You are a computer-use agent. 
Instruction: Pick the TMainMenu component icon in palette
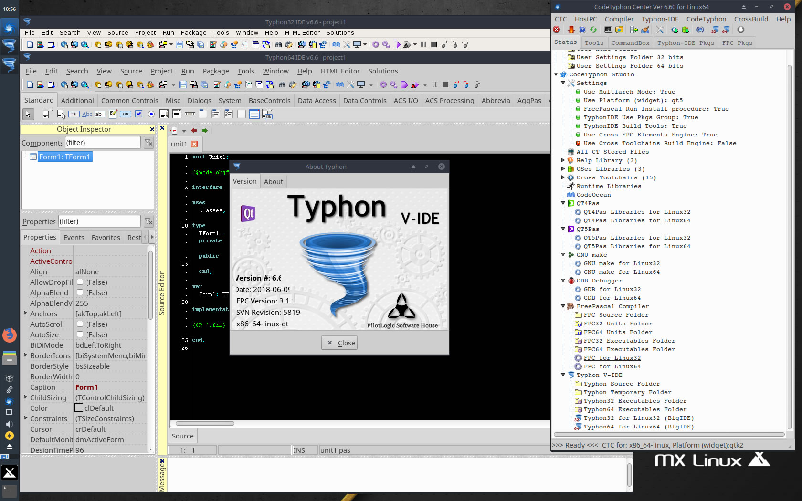[x=47, y=114]
